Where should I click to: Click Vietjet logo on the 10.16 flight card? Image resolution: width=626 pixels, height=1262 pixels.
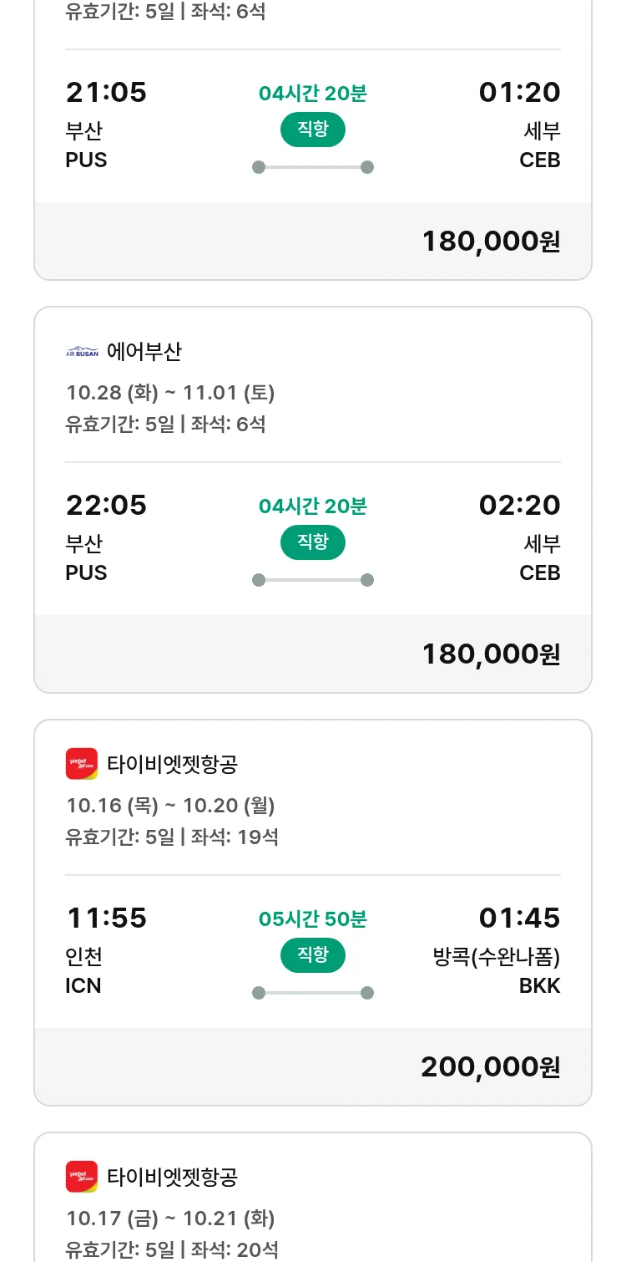(82, 764)
